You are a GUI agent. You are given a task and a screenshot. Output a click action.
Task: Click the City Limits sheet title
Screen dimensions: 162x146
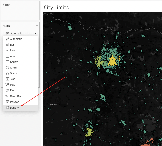(x=56, y=7)
